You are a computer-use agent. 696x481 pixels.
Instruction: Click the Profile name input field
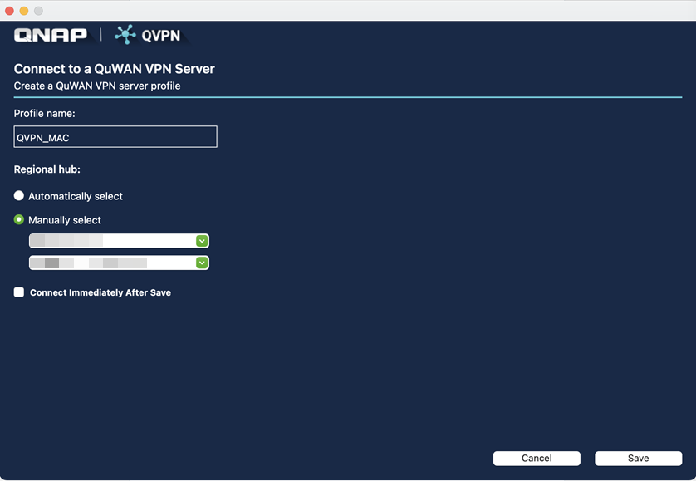pos(115,137)
